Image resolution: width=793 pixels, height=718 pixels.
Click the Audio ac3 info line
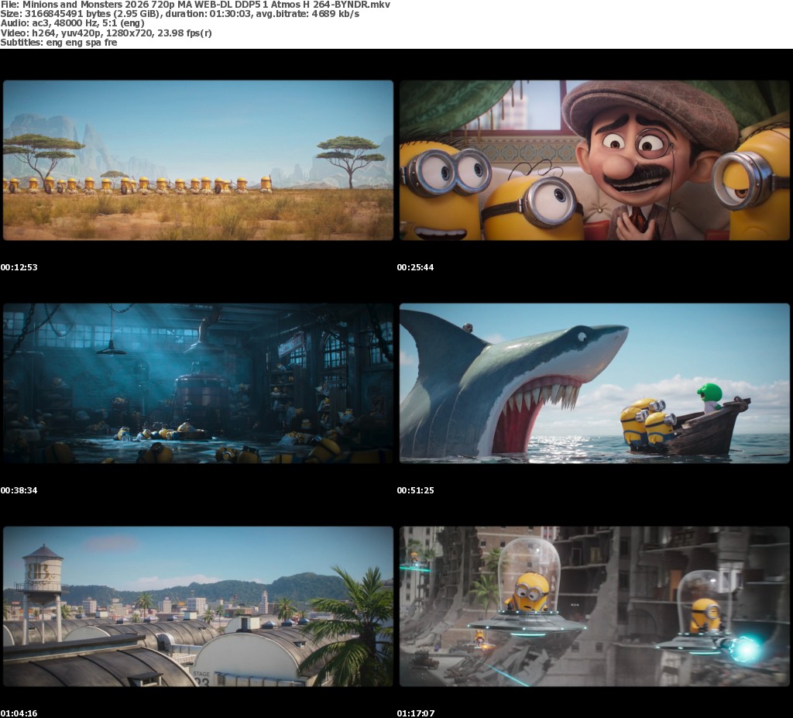click(72, 23)
